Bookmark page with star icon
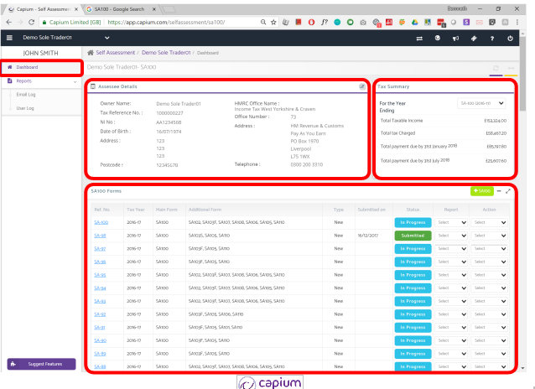Viewport: 535px width, 389px height. (273, 22)
